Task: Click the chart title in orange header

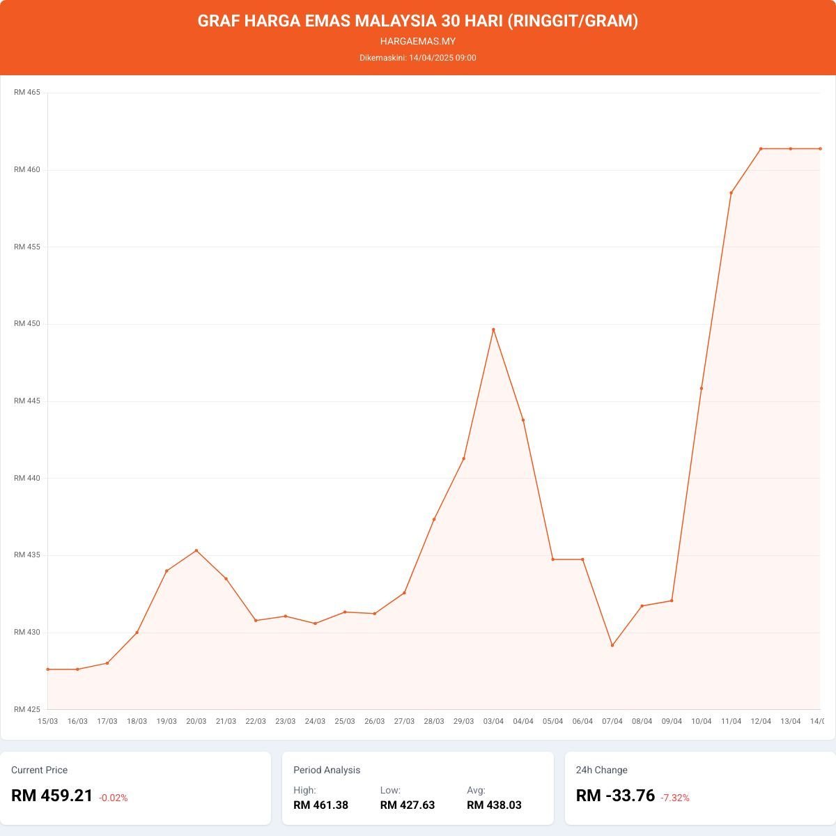Action: pyautogui.click(x=418, y=21)
